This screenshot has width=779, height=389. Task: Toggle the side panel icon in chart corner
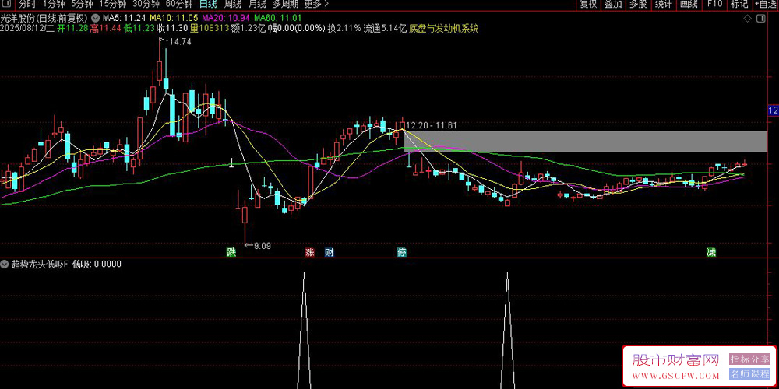(x=760, y=19)
